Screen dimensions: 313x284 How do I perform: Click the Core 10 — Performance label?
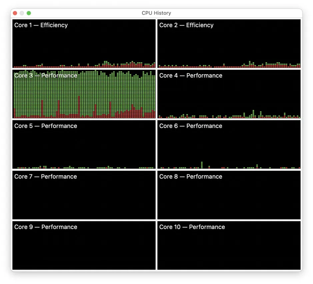click(x=192, y=227)
